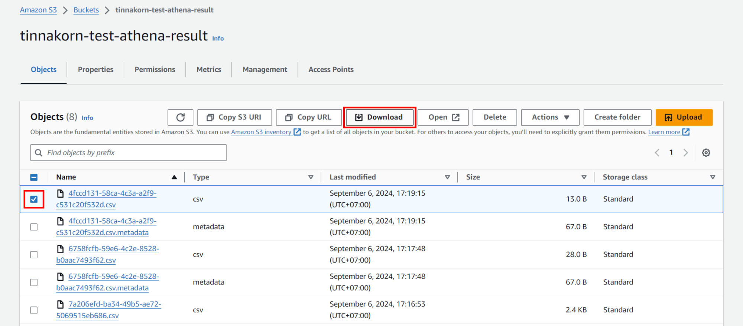743x326 pixels.
Task: Switch to the Permissions tab
Action: click(x=155, y=69)
